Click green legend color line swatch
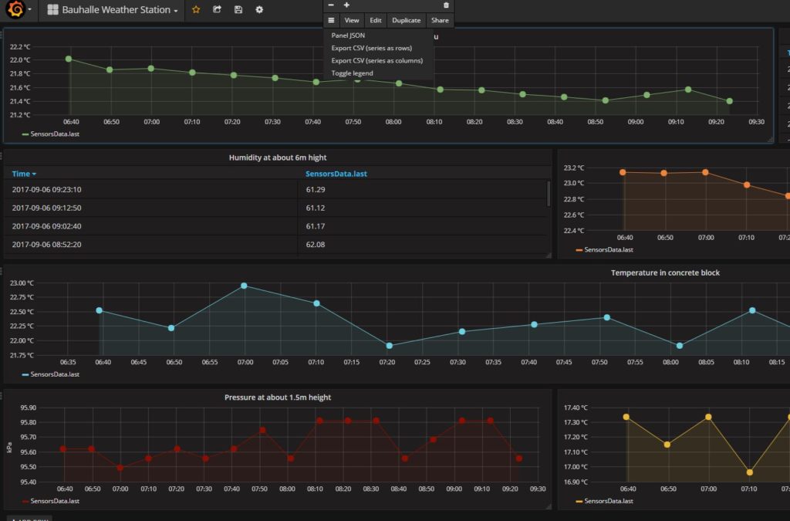790x521 pixels. (25, 134)
